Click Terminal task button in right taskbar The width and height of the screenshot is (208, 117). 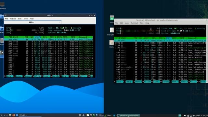pos(128,116)
